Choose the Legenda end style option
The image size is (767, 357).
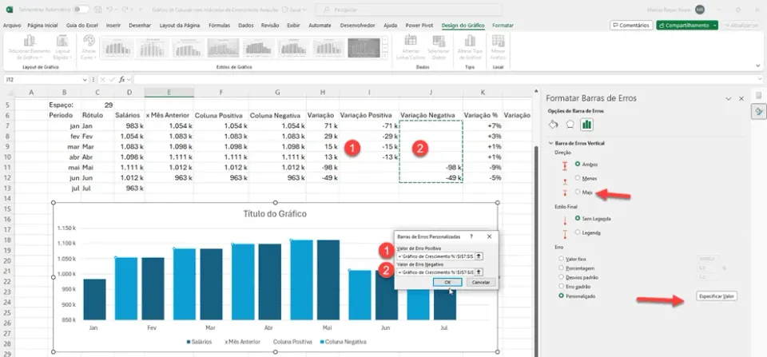click(578, 232)
